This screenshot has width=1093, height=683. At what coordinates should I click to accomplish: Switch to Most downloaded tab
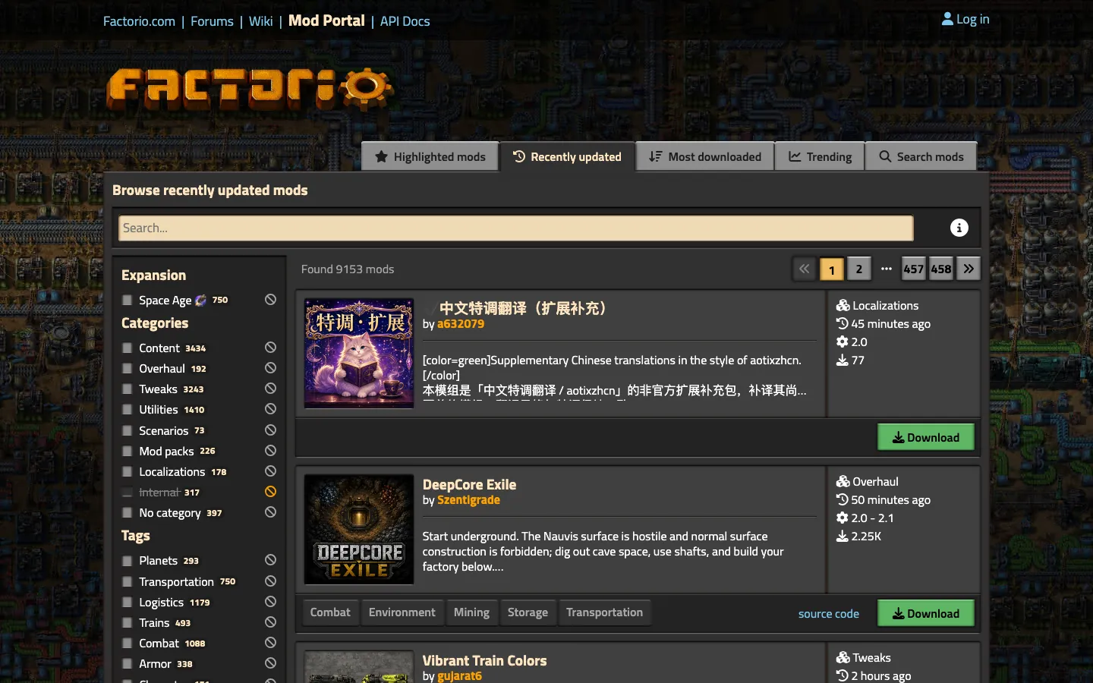point(705,156)
